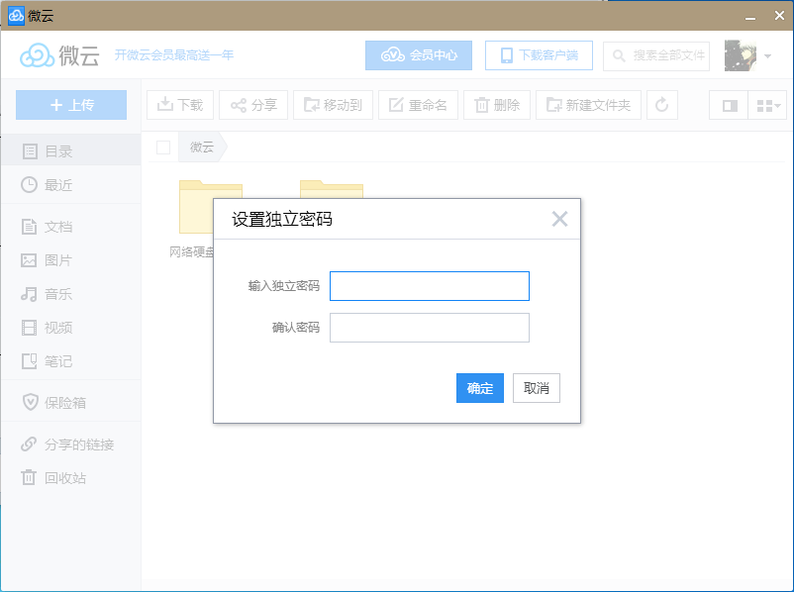
Task: Click the 移动到 (Move to) toolbar icon
Action: click(x=332, y=105)
